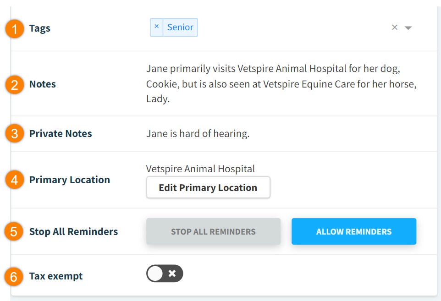This screenshot has height=301, width=441.
Task: Click the Vetspire Animal Hospital location text
Action: pos(200,169)
